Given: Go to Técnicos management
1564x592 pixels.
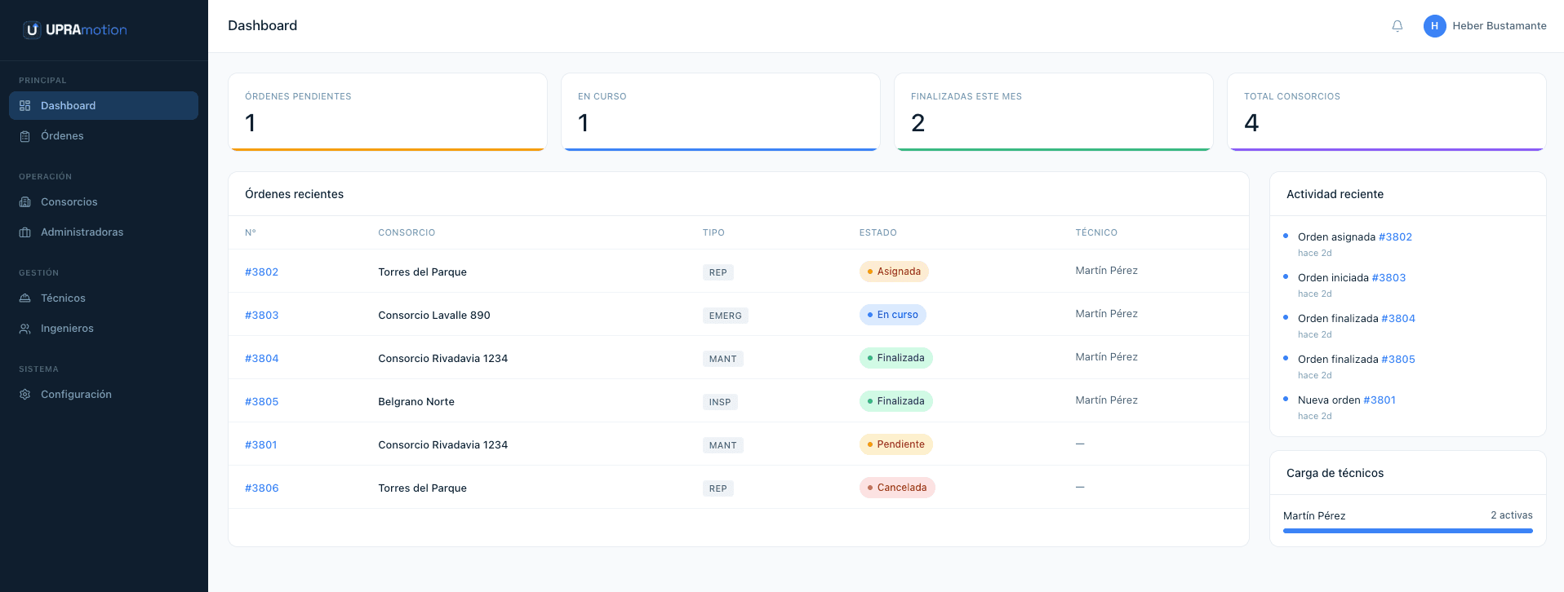Looking at the screenshot, I should [104, 298].
